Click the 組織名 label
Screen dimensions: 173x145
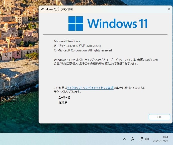click(x=63, y=102)
